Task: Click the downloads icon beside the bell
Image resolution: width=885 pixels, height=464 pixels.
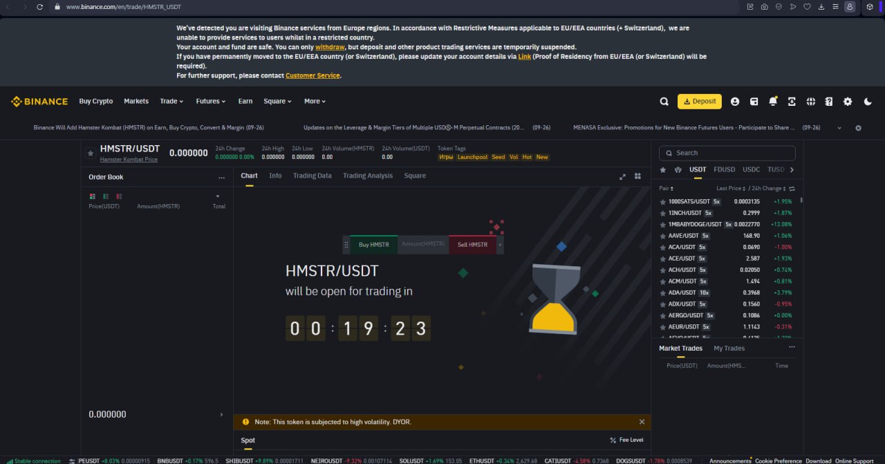Action: [x=792, y=102]
